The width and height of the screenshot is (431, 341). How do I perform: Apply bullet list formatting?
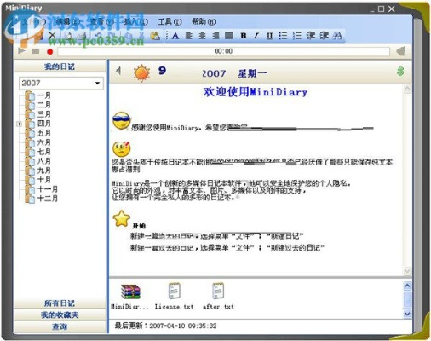[x=283, y=36]
